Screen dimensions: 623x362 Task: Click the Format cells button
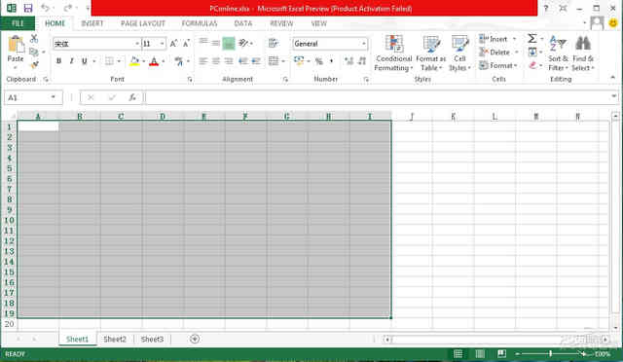click(498, 65)
